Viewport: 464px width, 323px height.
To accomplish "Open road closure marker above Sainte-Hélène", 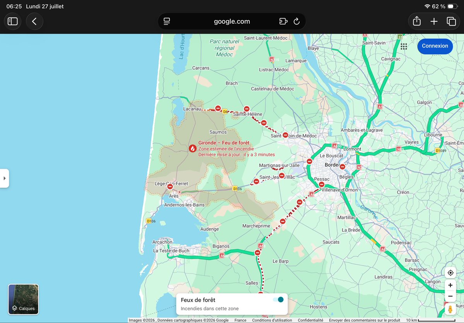I will point(247,109).
